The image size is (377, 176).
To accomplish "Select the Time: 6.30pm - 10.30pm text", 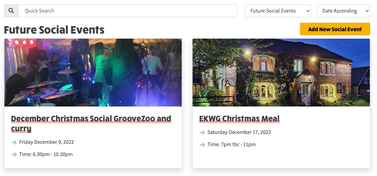I will point(46,154).
